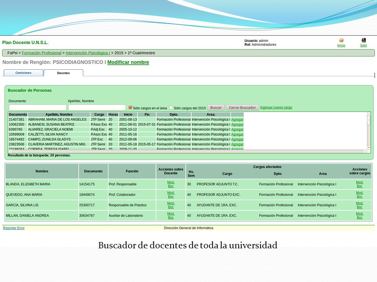Screen dimensions: 377x282
Task: Click the Cargo column header in results
Action: tap(99, 114)
